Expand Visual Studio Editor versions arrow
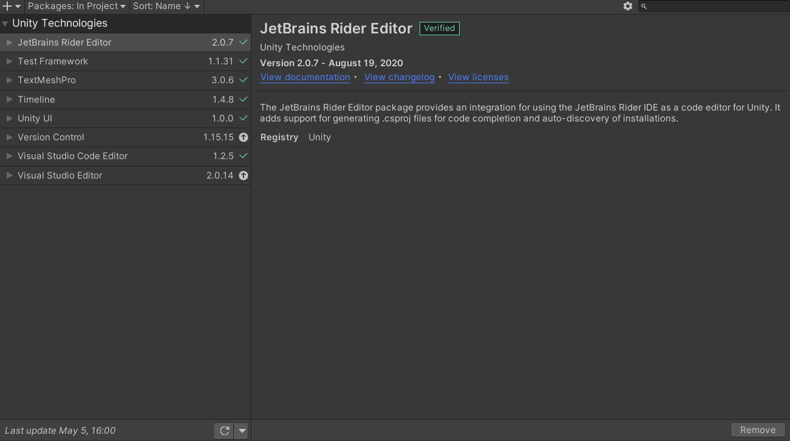Screen dimensions: 790x441 (9, 176)
